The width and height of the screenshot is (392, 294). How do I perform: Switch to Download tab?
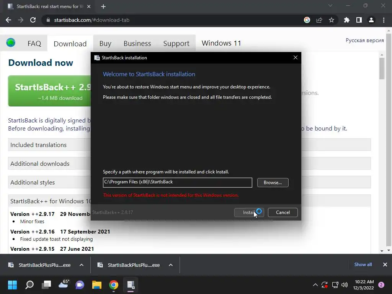click(x=70, y=44)
